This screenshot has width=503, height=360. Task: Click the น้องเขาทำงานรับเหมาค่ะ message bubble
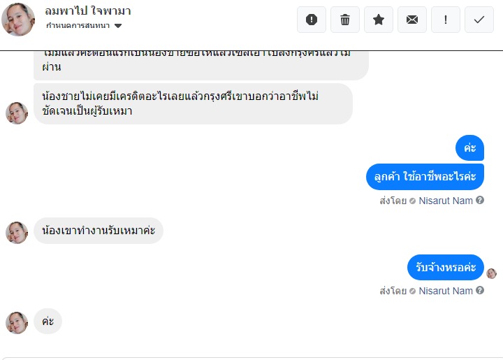[x=99, y=231]
